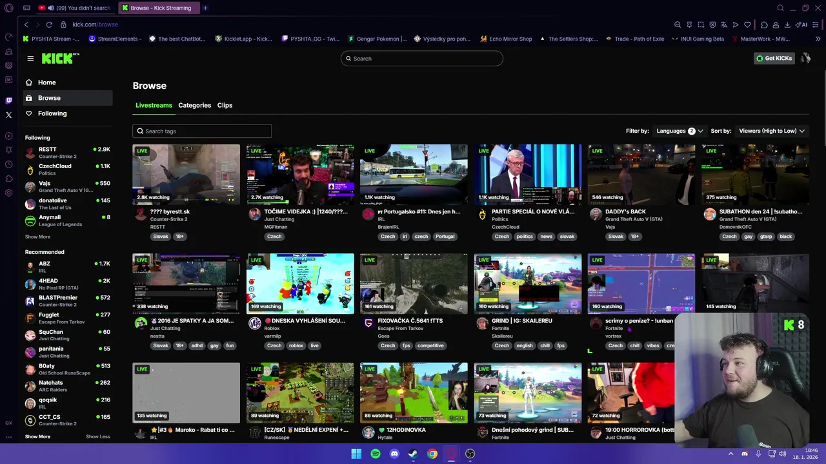This screenshot has height=464, width=826.
Task: Open Easy Setup sliders icon
Action: click(x=816, y=24)
